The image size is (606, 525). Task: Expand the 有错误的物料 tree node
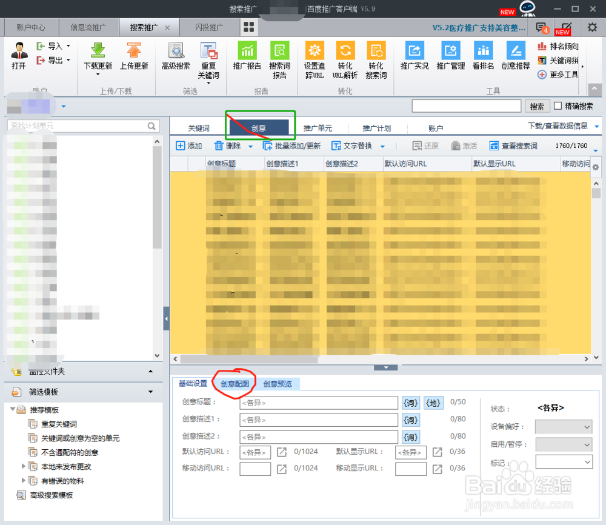pos(23,481)
